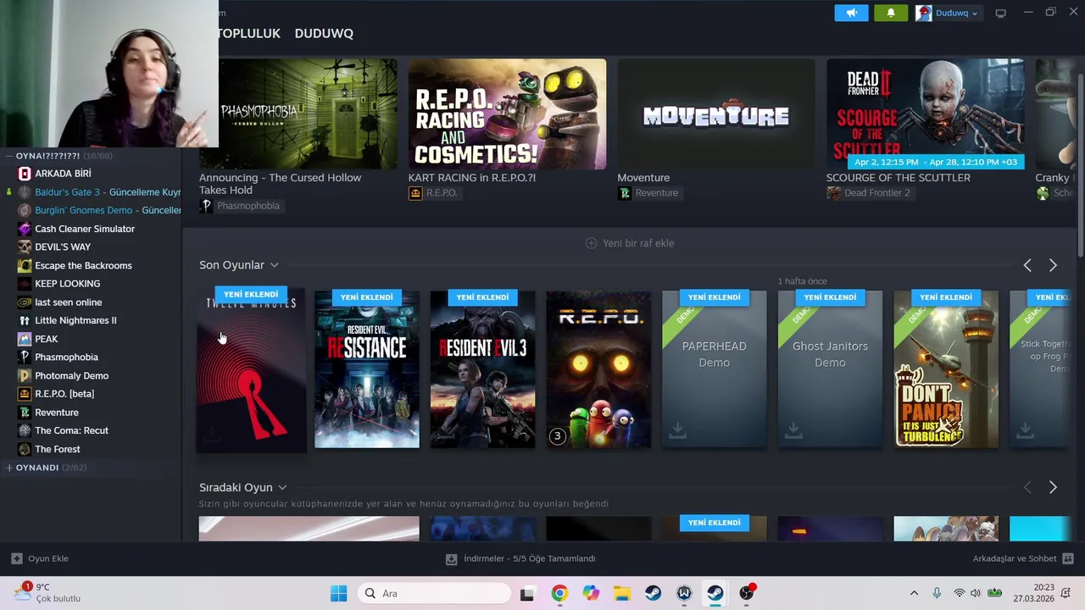Image resolution: width=1085 pixels, height=610 pixels.
Task: Switch to the DUDUWQ profile tab
Action: click(x=324, y=33)
